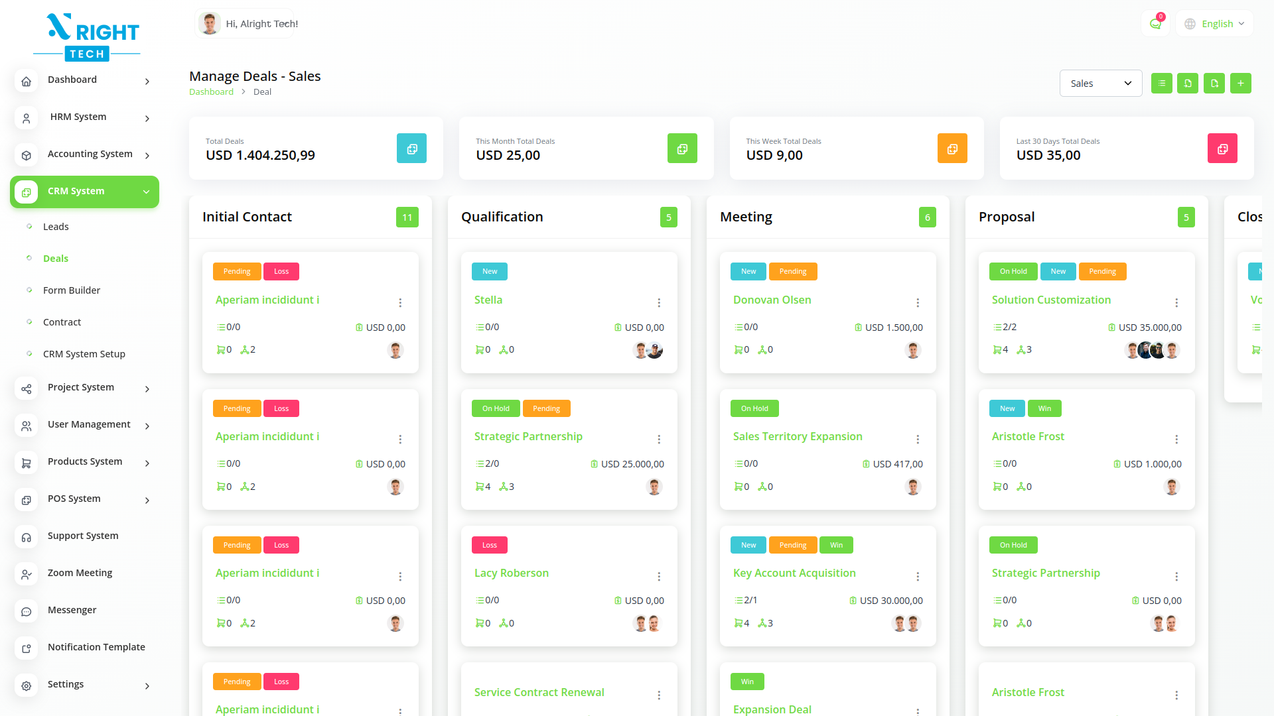Click the import deals file icon

click(x=1188, y=84)
